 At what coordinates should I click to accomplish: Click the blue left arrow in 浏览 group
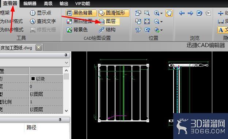182,13
